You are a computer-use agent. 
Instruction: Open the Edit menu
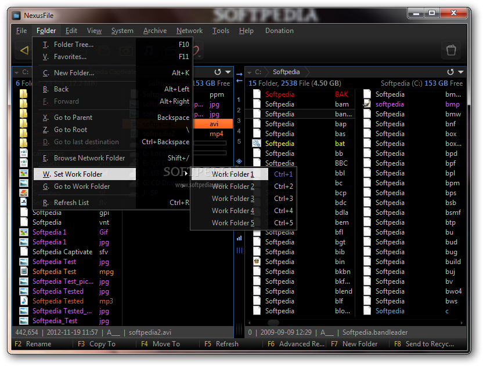[71, 31]
